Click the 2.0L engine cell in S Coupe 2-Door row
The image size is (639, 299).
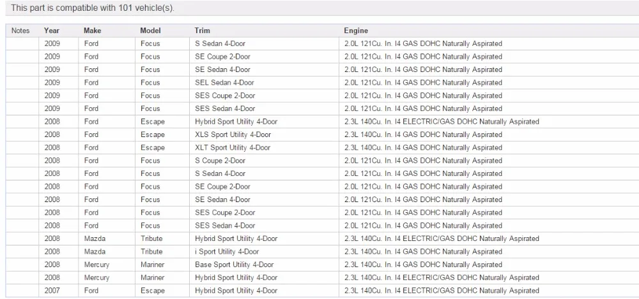coord(424,161)
